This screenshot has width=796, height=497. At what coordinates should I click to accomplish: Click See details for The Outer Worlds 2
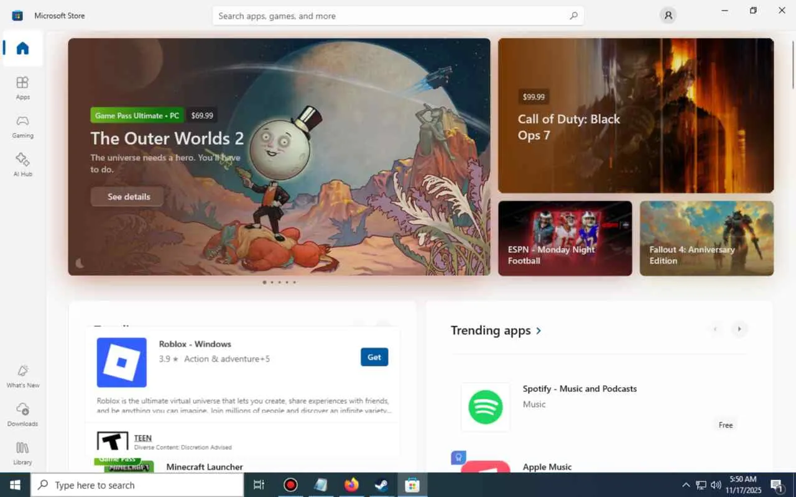click(129, 196)
